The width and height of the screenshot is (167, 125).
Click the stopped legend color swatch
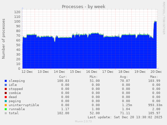(x=6, y=89)
